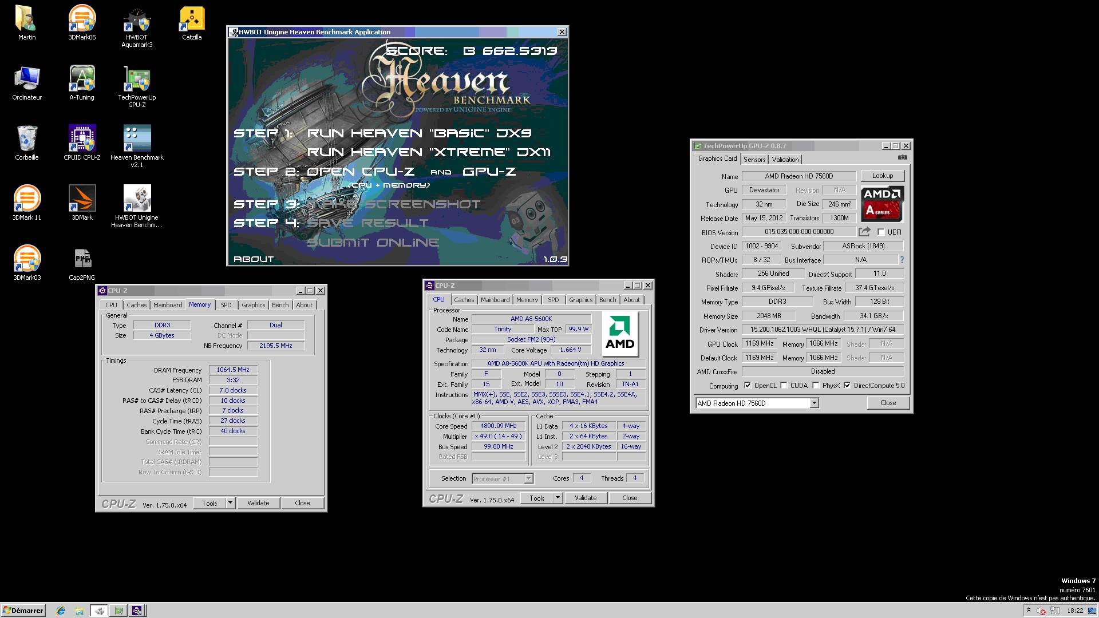This screenshot has height=618, width=1099.
Task: Open Ordinateur desktop icon
Action: click(26, 83)
